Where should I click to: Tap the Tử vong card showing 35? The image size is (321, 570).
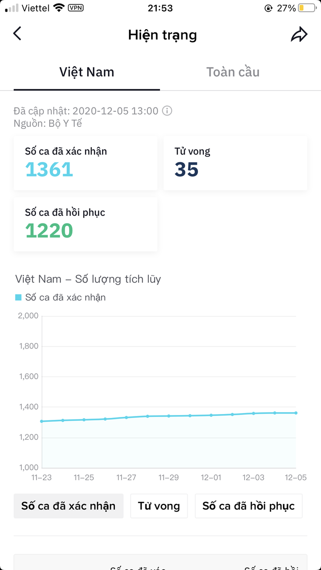(235, 163)
